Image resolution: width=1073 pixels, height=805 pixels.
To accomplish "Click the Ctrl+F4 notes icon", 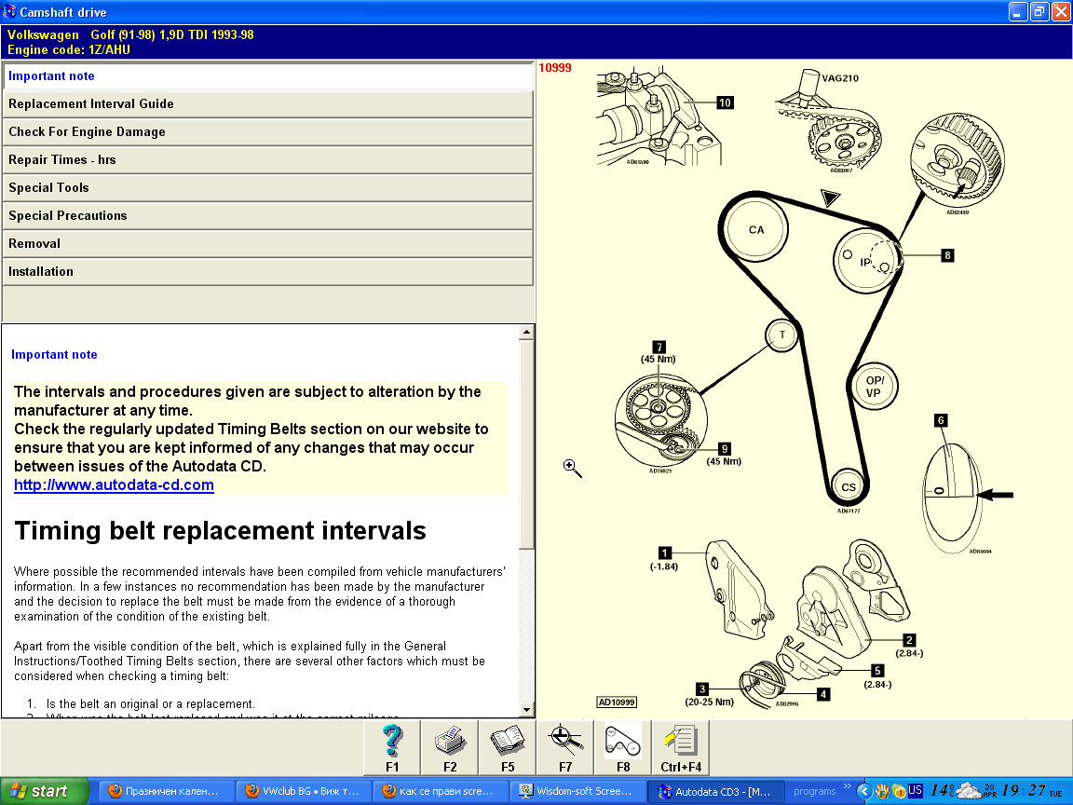I will pyautogui.click(x=681, y=743).
